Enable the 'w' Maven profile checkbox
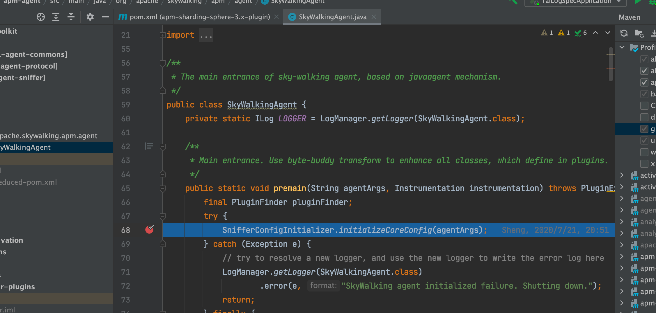Image resolution: width=656 pixels, height=313 pixels. click(644, 152)
